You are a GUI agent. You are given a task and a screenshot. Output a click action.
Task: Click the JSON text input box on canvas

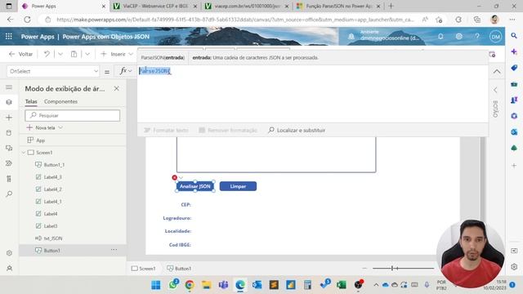276,154
